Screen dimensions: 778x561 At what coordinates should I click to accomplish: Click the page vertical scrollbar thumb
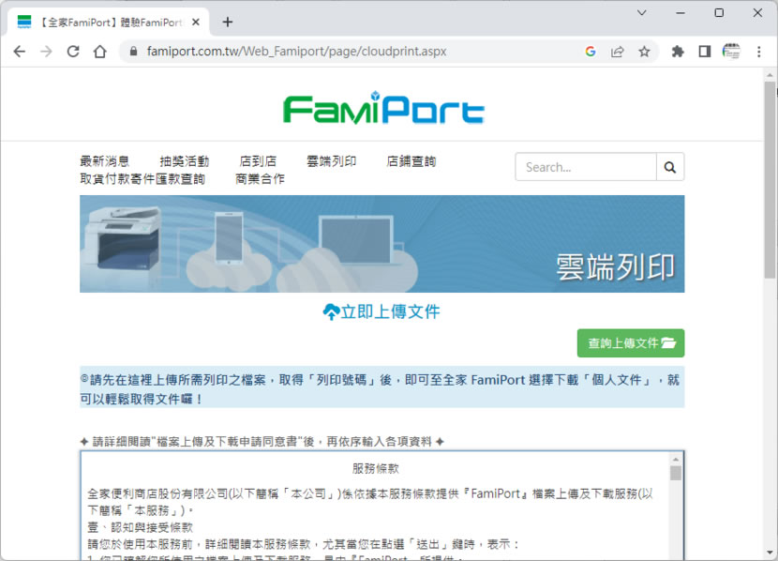(x=770, y=180)
